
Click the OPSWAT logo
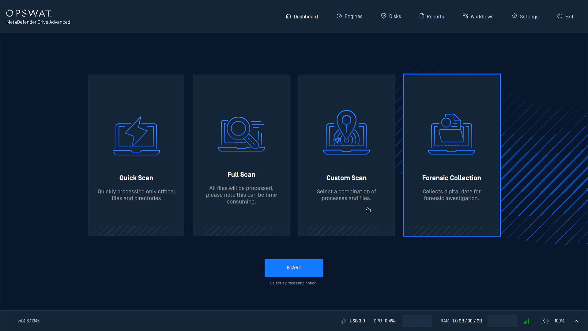point(29,13)
